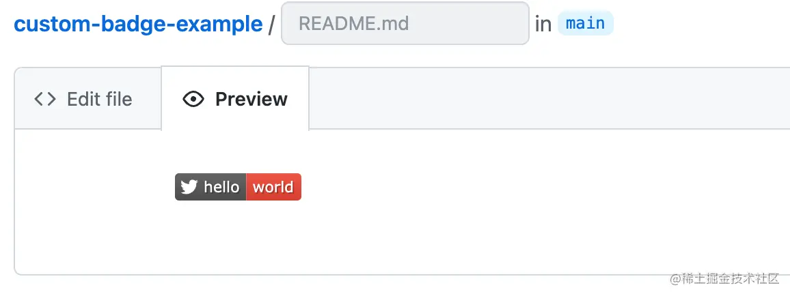The height and width of the screenshot is (296, 790).
Task: Select the Preview tab label
Action: pos(251,99)
